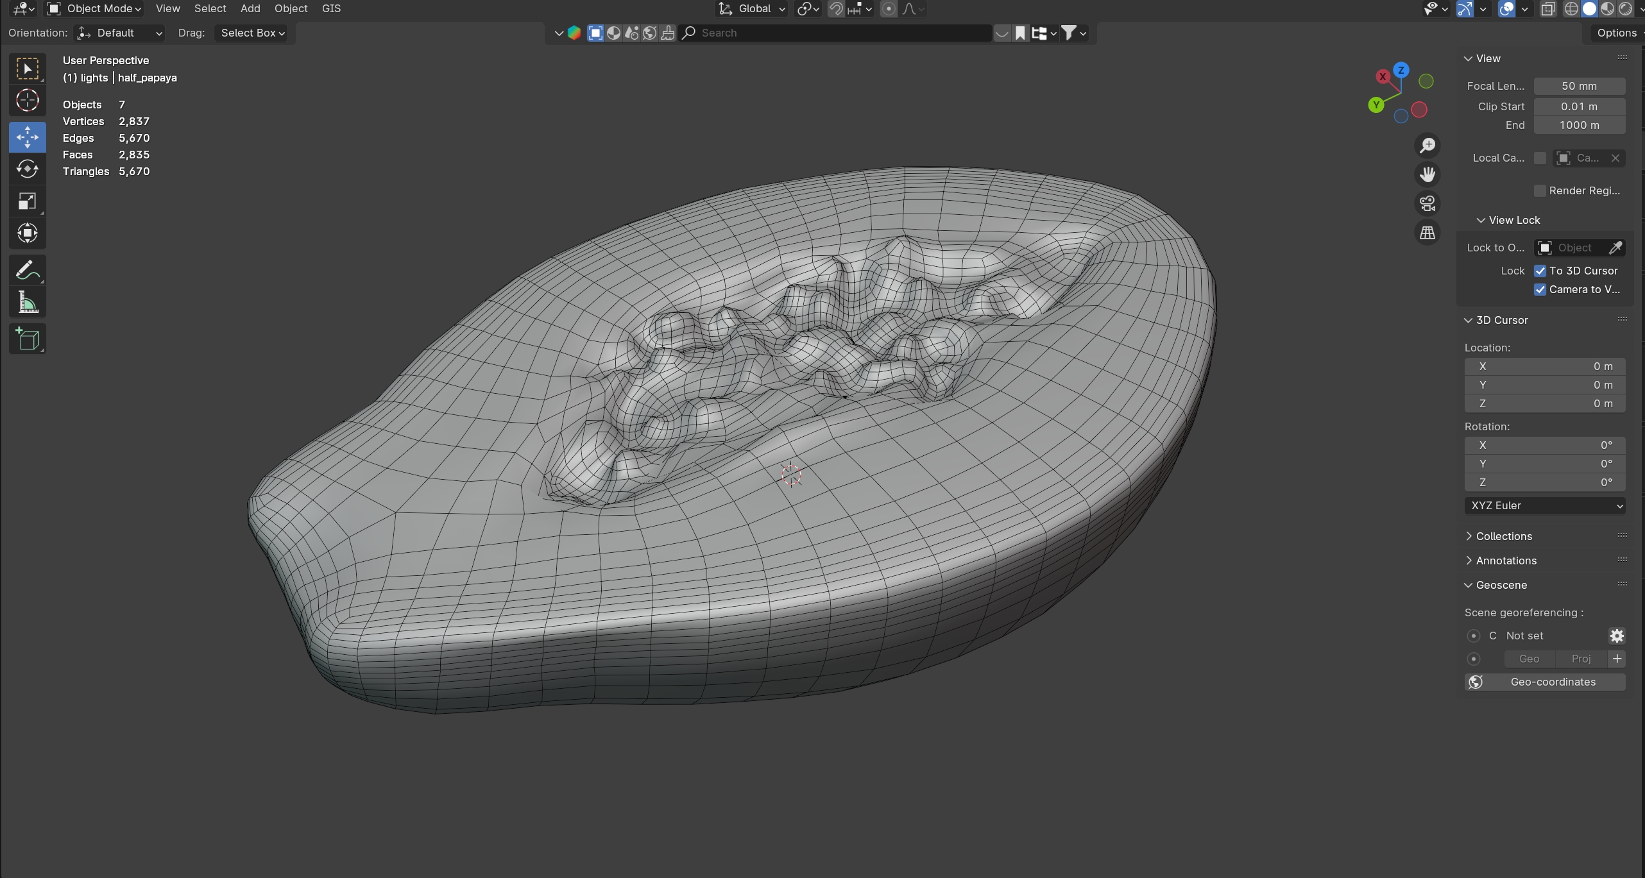Click the Options button
Viewport: 1645px width, 878px height.
point(1616,33)
